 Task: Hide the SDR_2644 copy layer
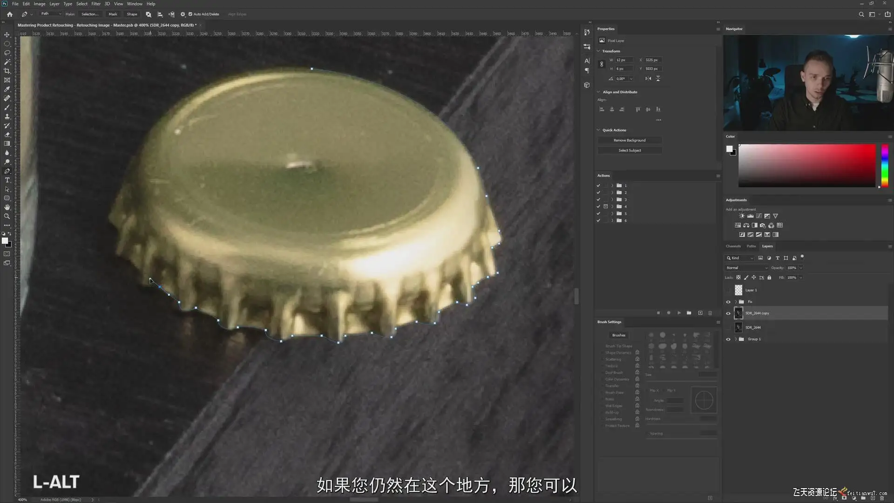coord(728,313)
